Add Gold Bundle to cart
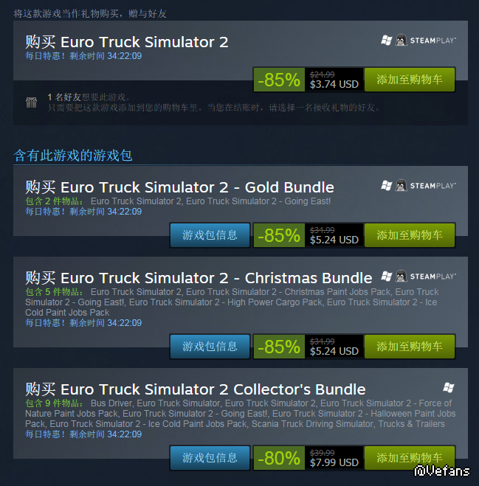 tap(410, 235)
